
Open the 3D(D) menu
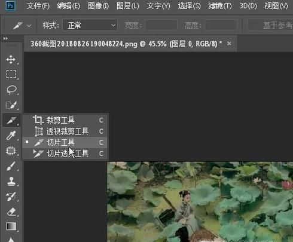(248, 6)
